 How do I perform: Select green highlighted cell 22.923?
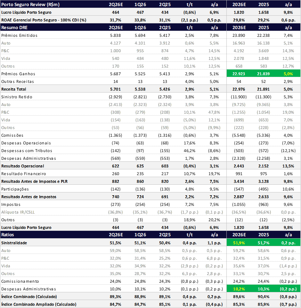point(239,74)
